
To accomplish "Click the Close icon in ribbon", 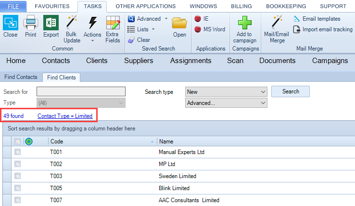I will click(x=11, y=23).
